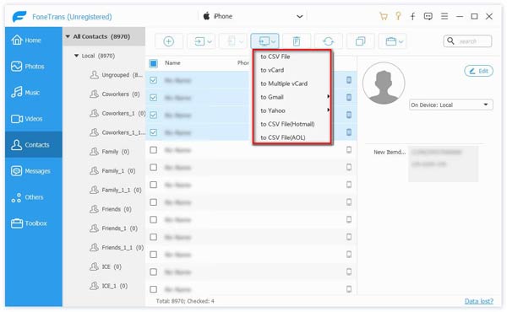Viewport: 507px width, 312px height.
Task: Collapse the All Contacts (8970) tree
Action: pos(68,36)
